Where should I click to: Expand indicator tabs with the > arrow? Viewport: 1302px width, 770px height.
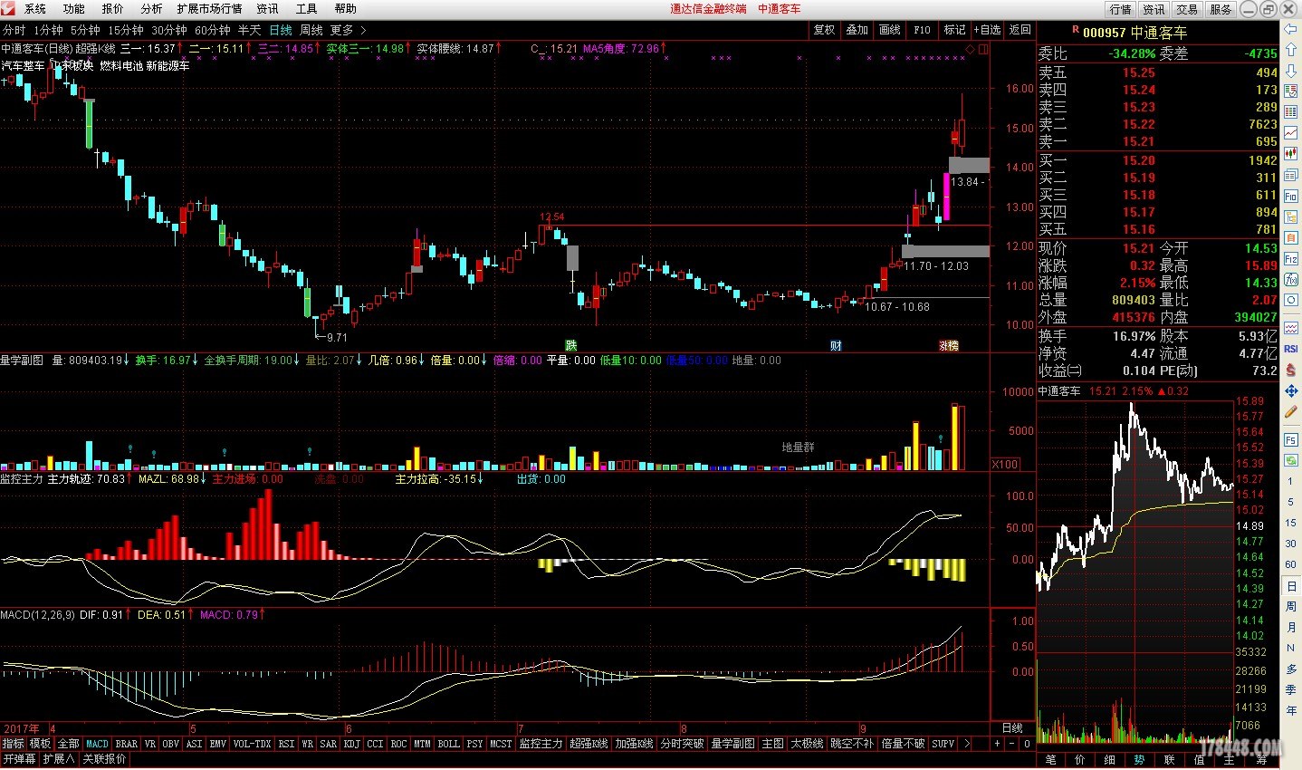[x=967, y=744]
